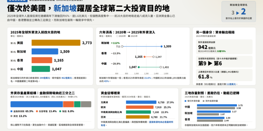Viewport: 263px width, 131px height.
Task: Click the 1,200 axis tick label
Action: 146,73
